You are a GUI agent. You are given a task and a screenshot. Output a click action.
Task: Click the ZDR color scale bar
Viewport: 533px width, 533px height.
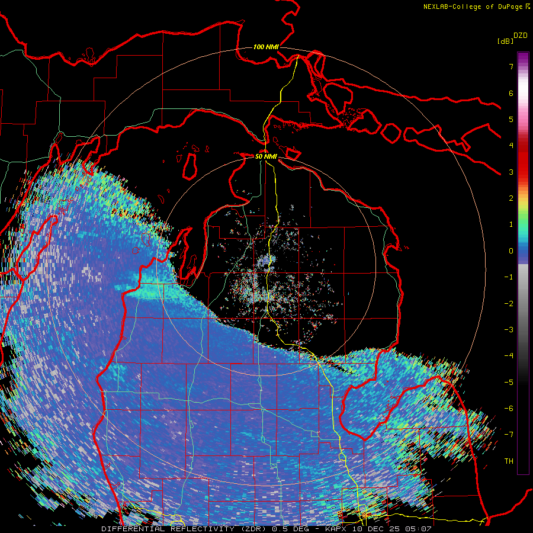click(x=523, y=263)
